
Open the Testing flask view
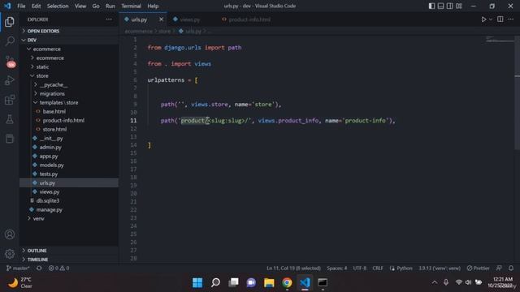click(x=10, y=119)
